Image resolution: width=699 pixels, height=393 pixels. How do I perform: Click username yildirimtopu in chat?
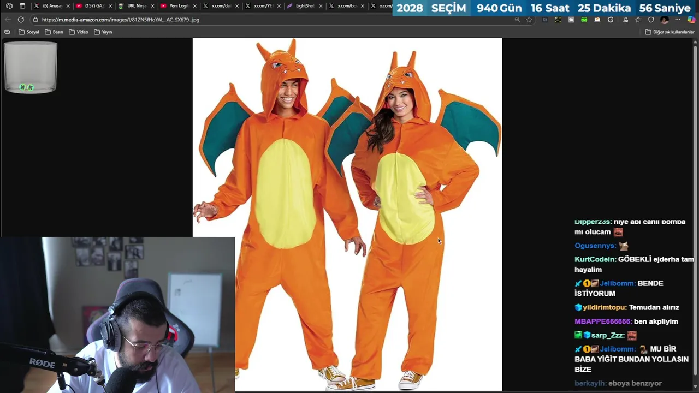point(605,307)
